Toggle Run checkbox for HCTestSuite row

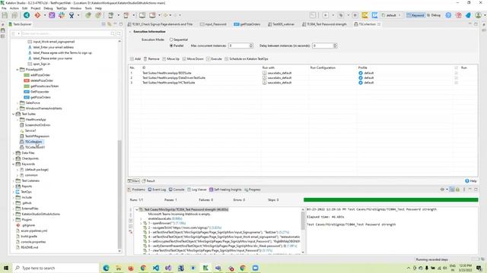point(456,83)
